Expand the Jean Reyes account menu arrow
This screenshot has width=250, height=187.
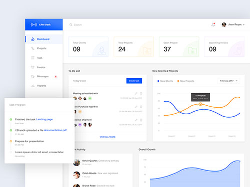(243, 24)
